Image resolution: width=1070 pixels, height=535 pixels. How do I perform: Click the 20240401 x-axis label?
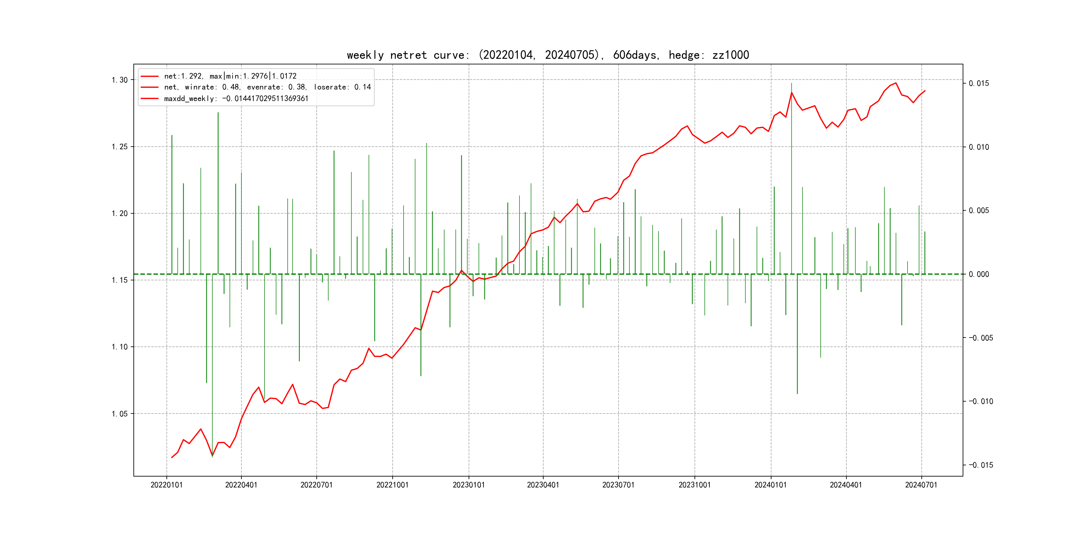click(846, 485)
